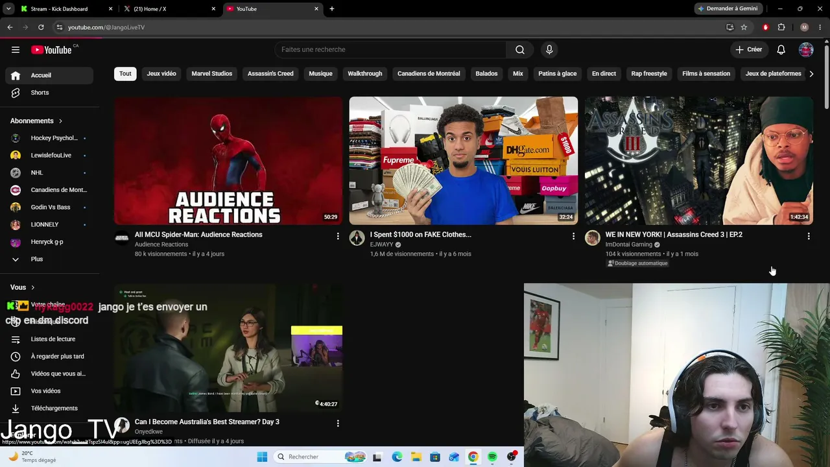Open options menu for Spider-Man Audience Reactions video
The height and width of the screenshot is (467, 830).
click(338, 236)
